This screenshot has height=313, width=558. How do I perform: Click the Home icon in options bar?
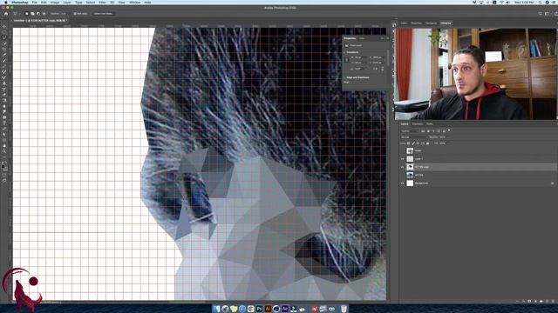click(6, 14)
